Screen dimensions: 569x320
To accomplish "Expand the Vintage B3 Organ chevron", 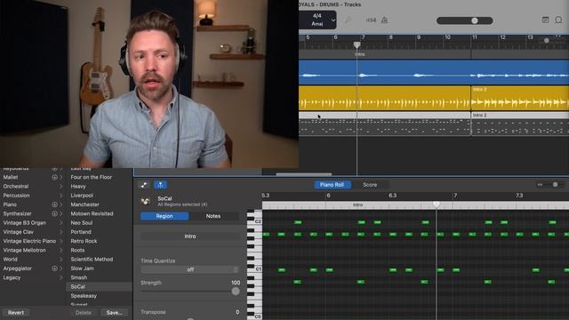I will click(61, 223).
